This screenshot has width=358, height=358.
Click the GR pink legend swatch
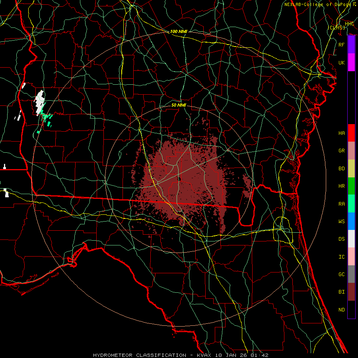point(351,151)
